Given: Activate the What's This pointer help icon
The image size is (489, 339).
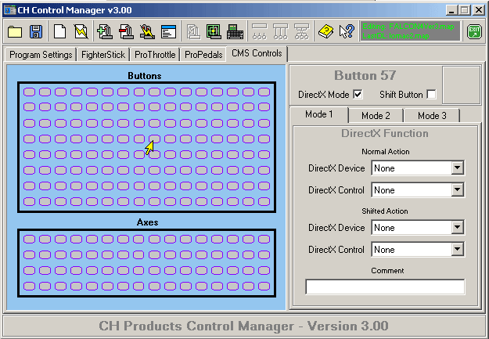Looking at the screenshot, I should [x=347, y=32].
